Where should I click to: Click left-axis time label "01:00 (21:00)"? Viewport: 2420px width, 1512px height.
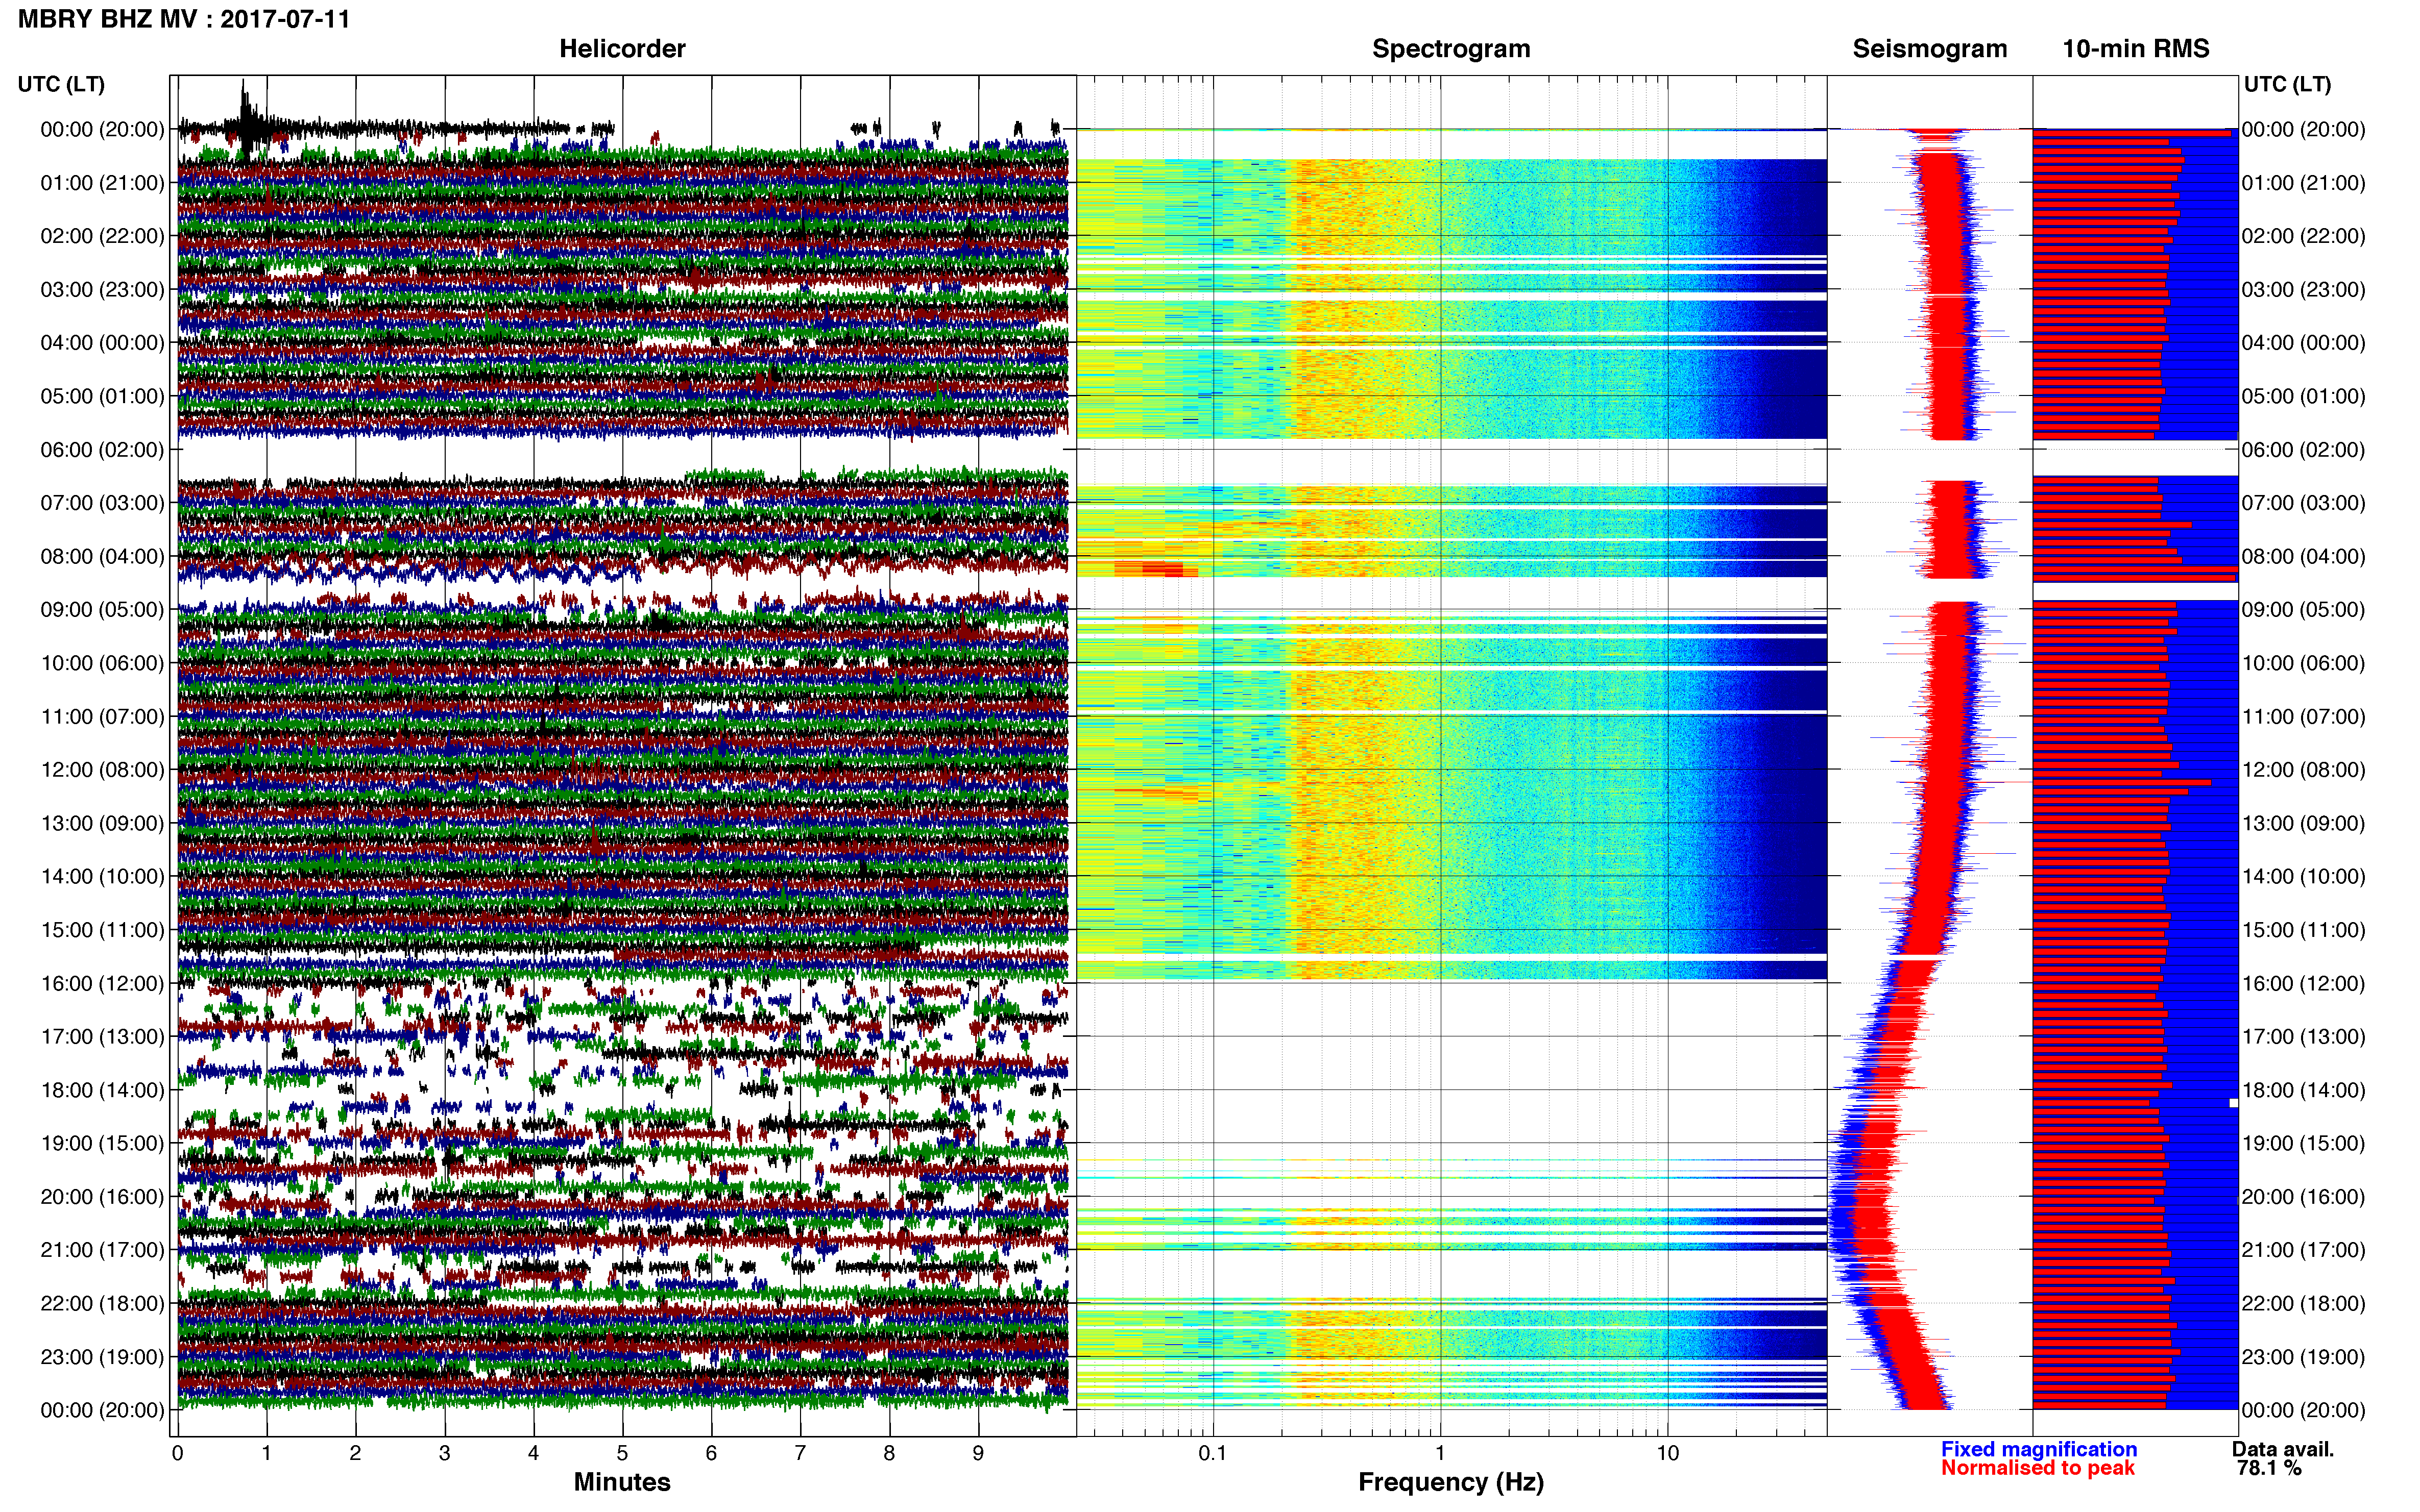(x=102, y=183)
